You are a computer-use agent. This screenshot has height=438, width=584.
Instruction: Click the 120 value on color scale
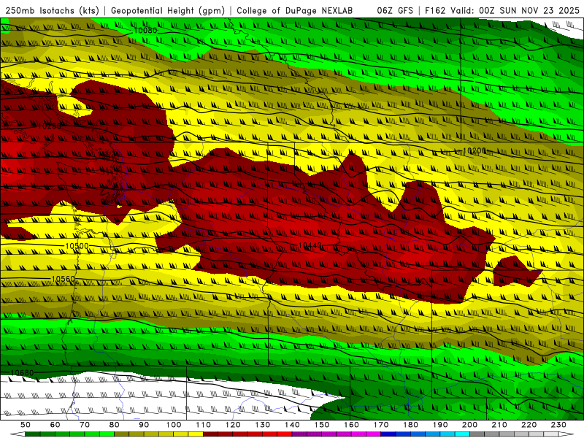tap(233, 425)
